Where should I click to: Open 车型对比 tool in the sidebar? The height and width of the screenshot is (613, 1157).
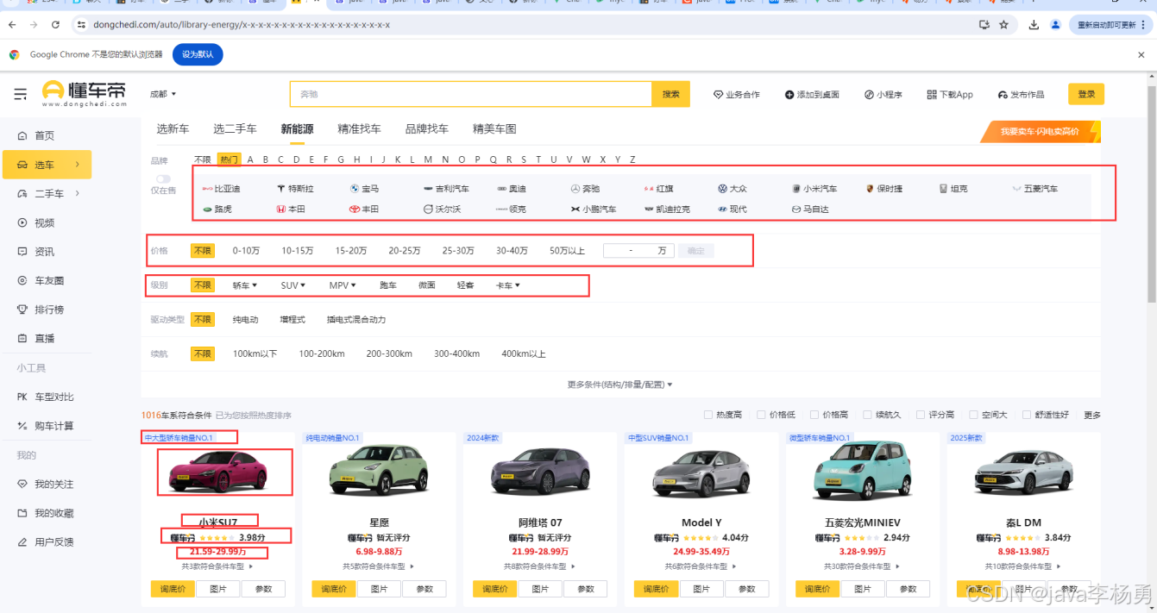coord(46,397)
